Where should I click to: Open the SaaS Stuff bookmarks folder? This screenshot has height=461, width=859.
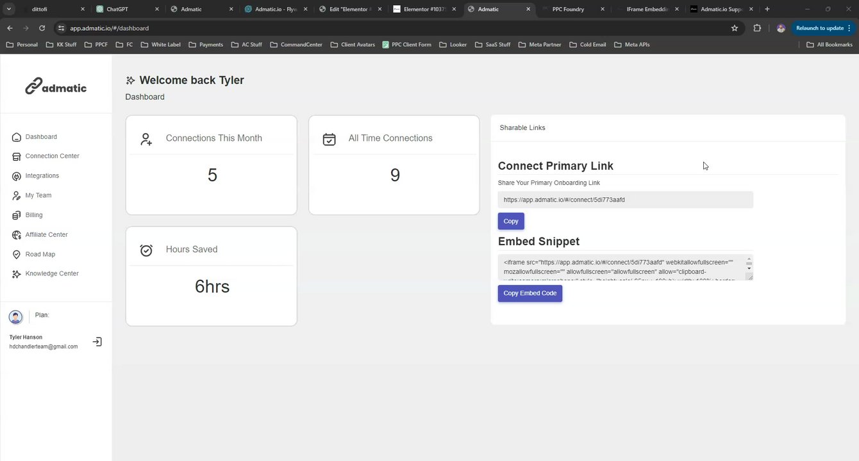492,45
